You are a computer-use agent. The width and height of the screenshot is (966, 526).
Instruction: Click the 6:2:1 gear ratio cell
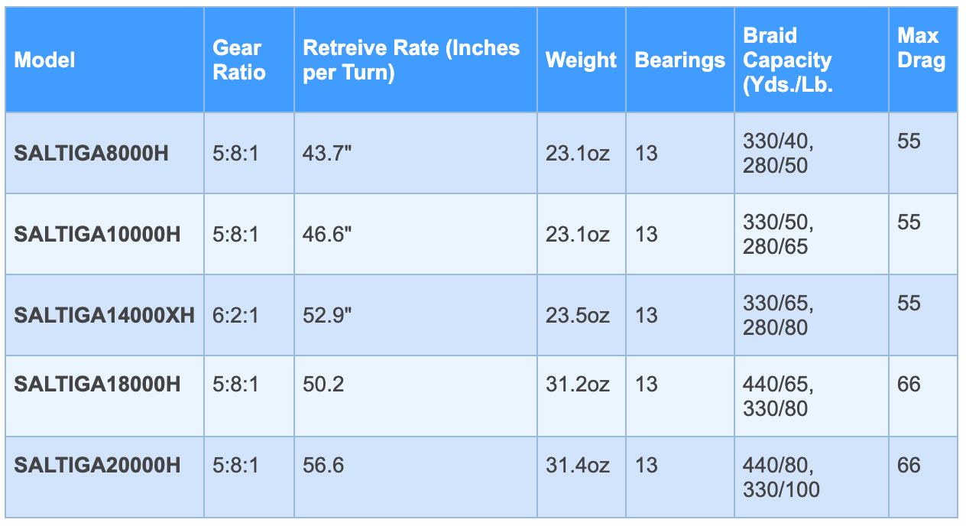point(236,316)
